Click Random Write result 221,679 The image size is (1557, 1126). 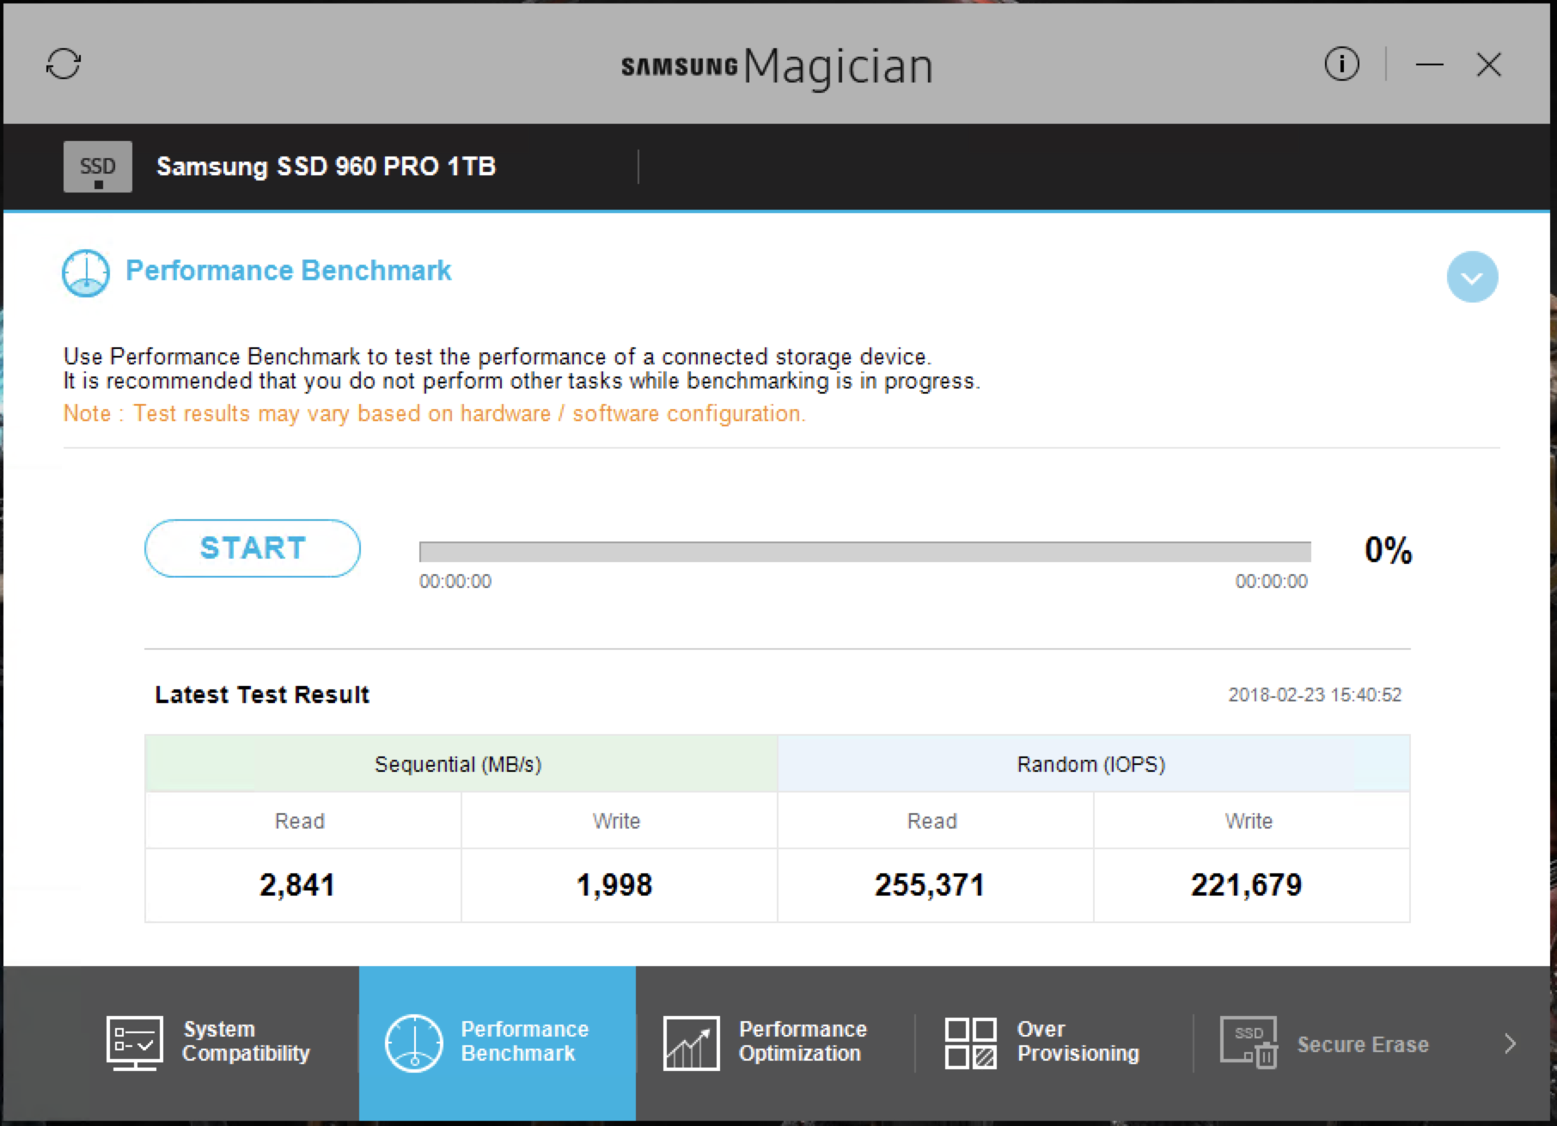tap(1246, 885)
